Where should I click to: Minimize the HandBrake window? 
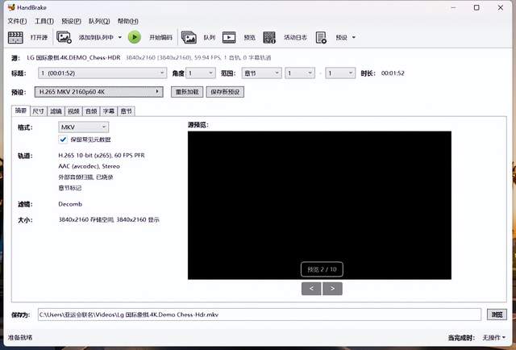(x=453, y=7)
